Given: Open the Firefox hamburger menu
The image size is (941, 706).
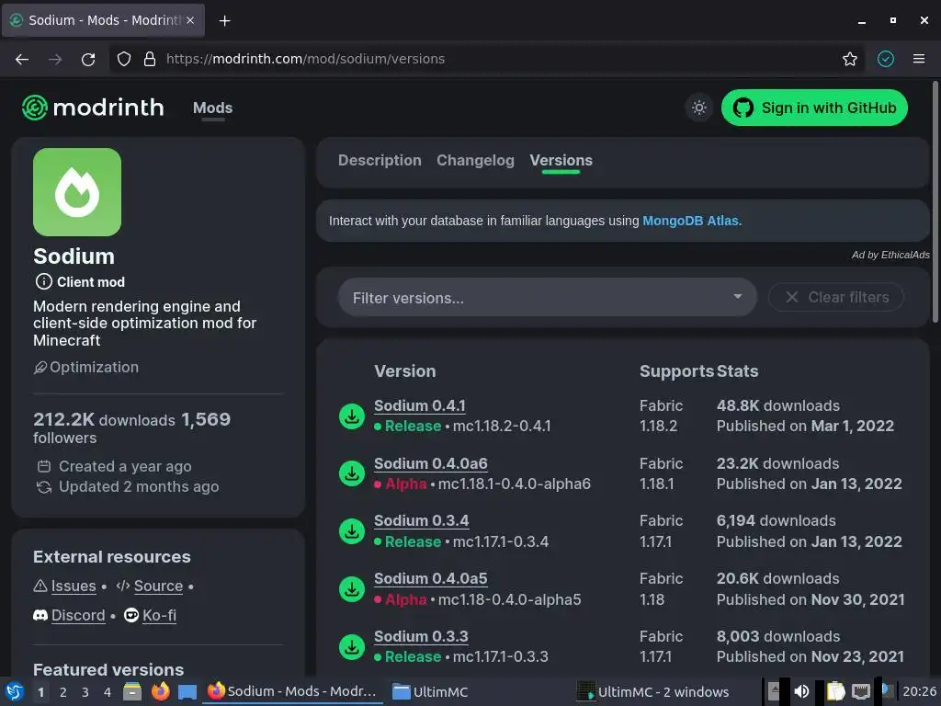Looking at the screenshot, I should [x=919, y=59].
